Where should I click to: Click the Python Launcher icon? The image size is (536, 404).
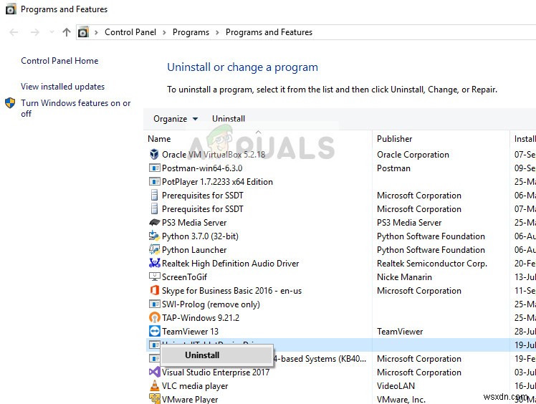pyautogui.click(x=155, y=249)
